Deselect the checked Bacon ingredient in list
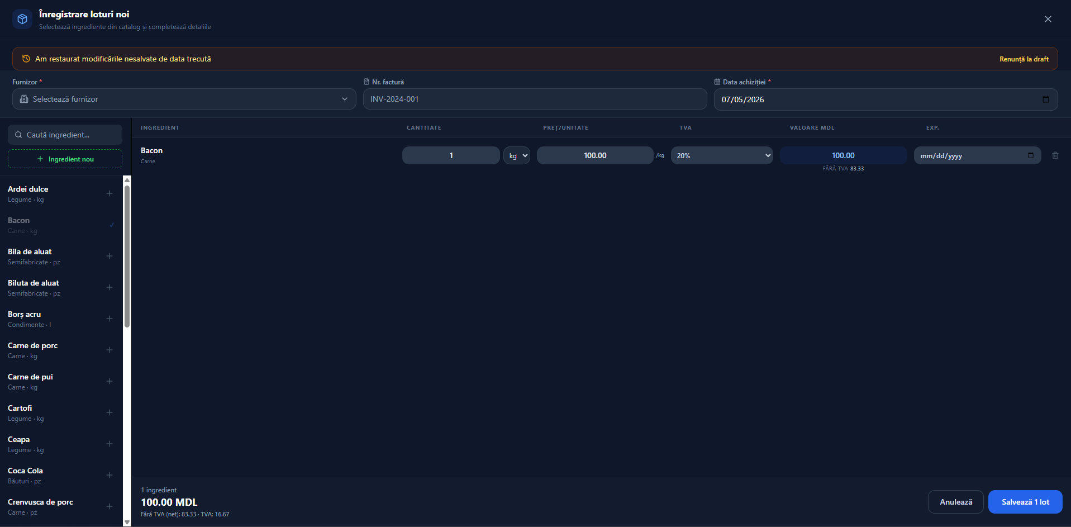 [x=61, y=225]
